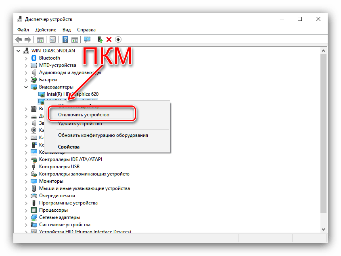This screenshot has height=256, width=341.
Task: Click the Очереди печати printer icon
Action: (34, 196)
